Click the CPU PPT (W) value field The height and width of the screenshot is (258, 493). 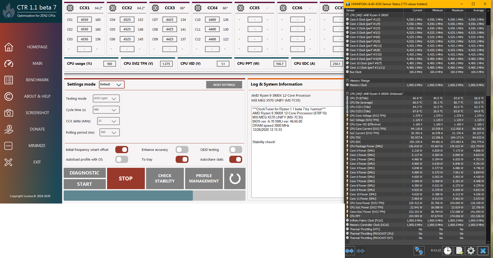click(x=280, y=64)
